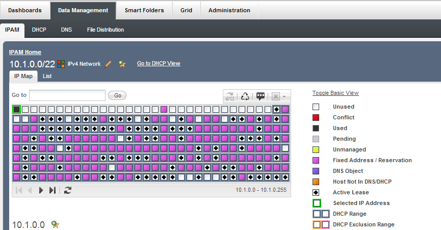Open the delete dropdown arrow in toolbar

click(x=284, y=96)
